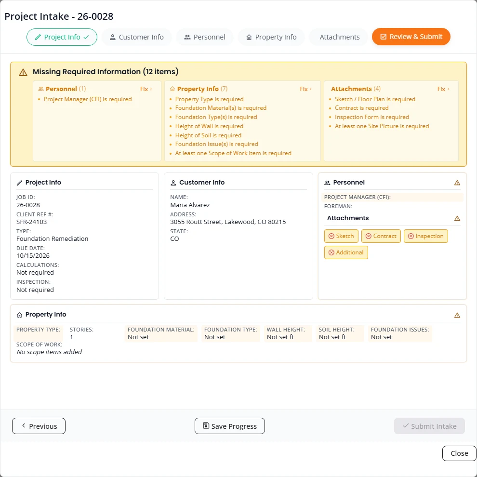Click the x-circle icon on Contract chip
Image resolution: width=477 pixels, height=477 pixels.
pyautogui.click(x=369, y=236)
